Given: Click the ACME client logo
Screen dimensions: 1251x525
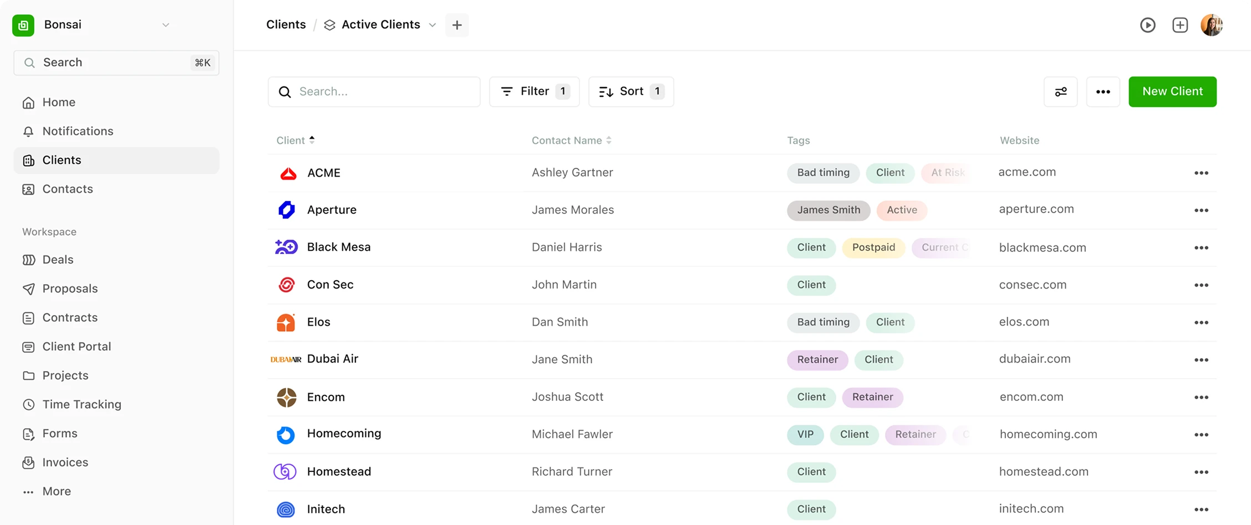Looking at the screenshot, I should 288,173.
